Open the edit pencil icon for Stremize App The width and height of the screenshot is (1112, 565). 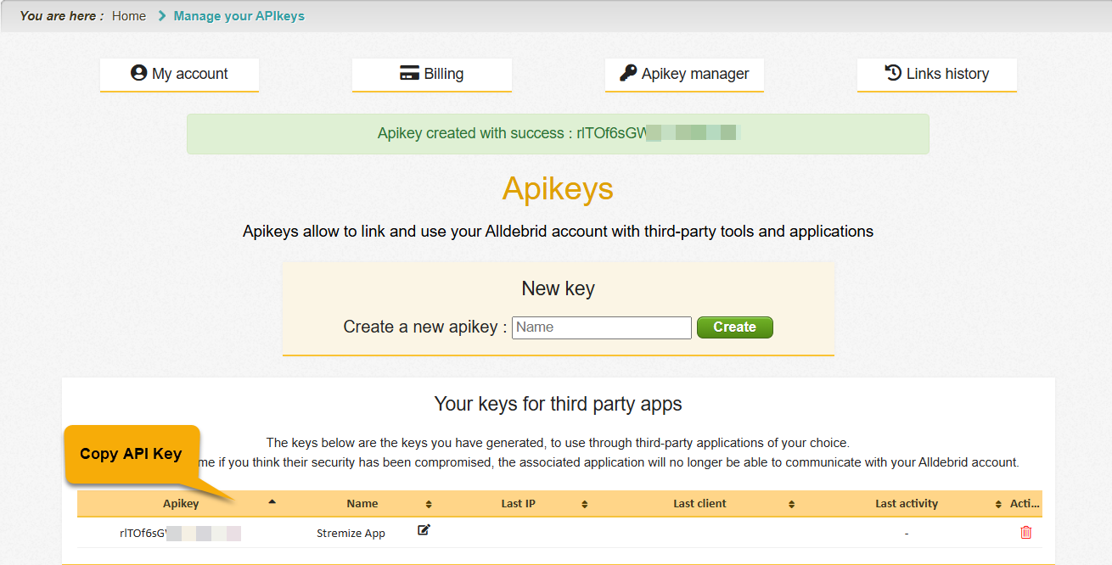click(x=423, y=529)
